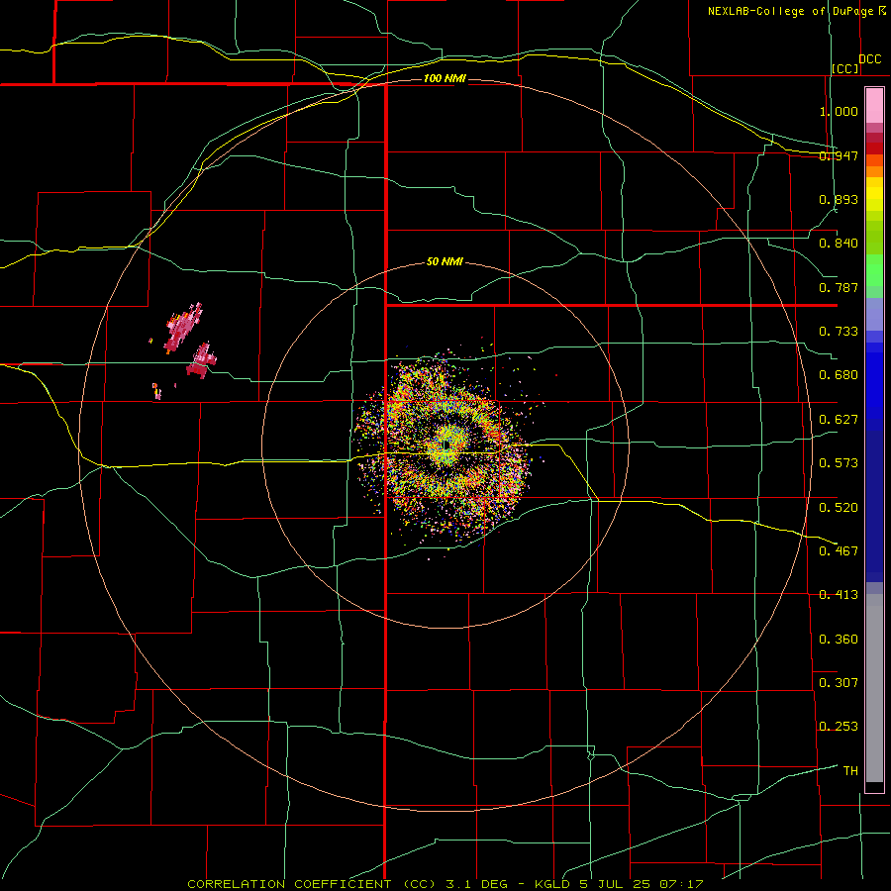Click the 5 JUL 25 07:17 timestamp
891x891 pixels.
tap(643, 884)
